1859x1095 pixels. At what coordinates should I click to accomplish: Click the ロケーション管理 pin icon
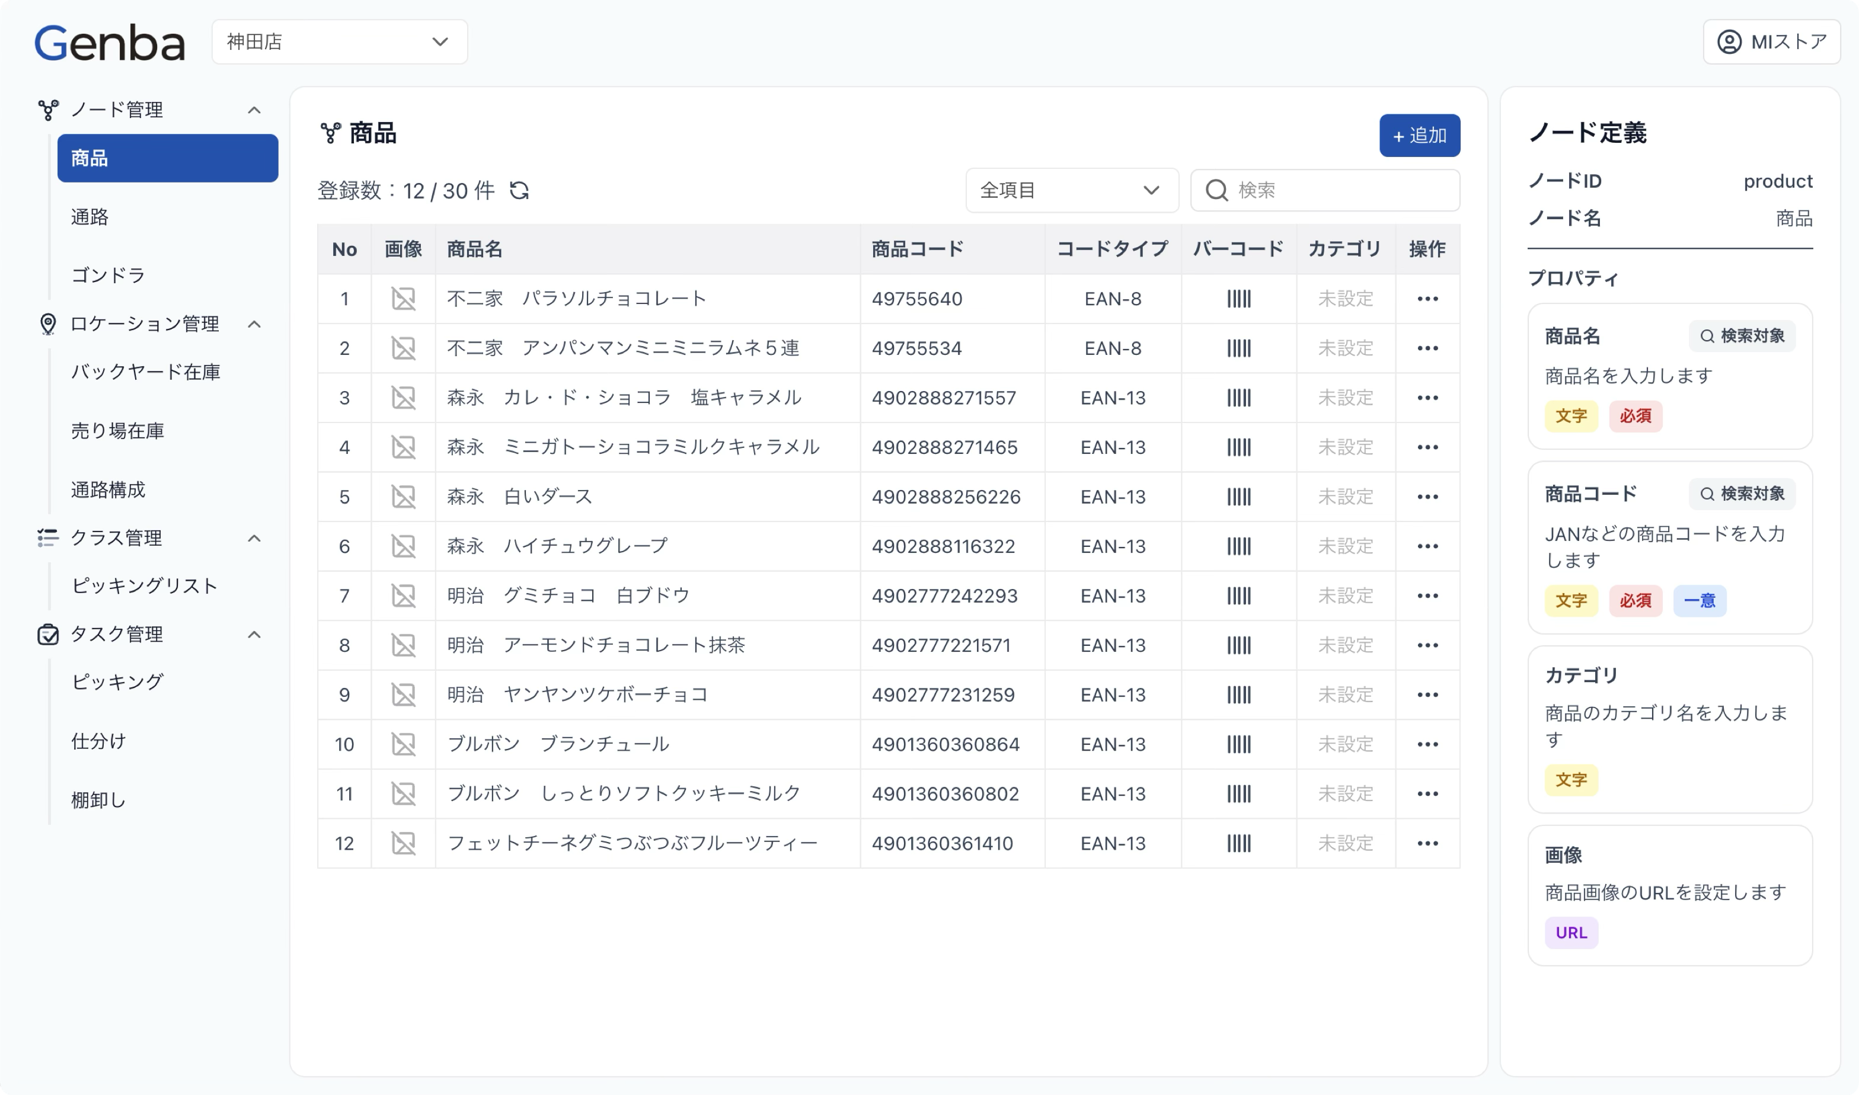(x=48, y=324)
